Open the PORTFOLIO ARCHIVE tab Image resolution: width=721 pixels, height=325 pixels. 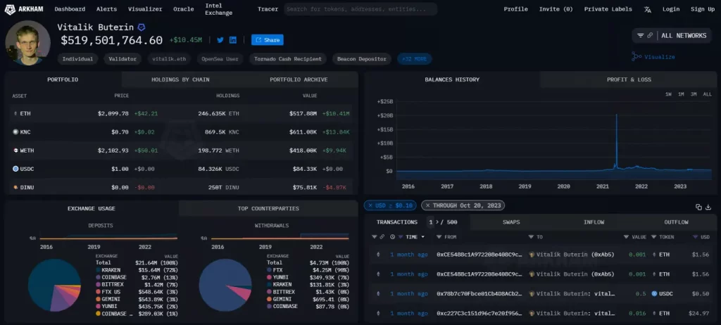[299, 79]
